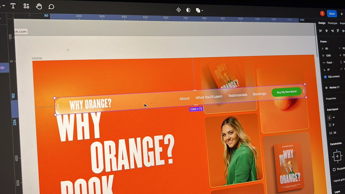Click the Align vertical centers icon
Image resolution: width=345 pixels, height=194 pixels.
click(344, 31)
